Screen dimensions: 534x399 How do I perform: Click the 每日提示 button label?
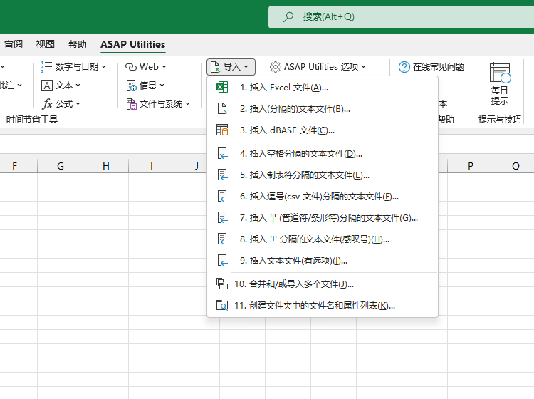click(500, 95)
